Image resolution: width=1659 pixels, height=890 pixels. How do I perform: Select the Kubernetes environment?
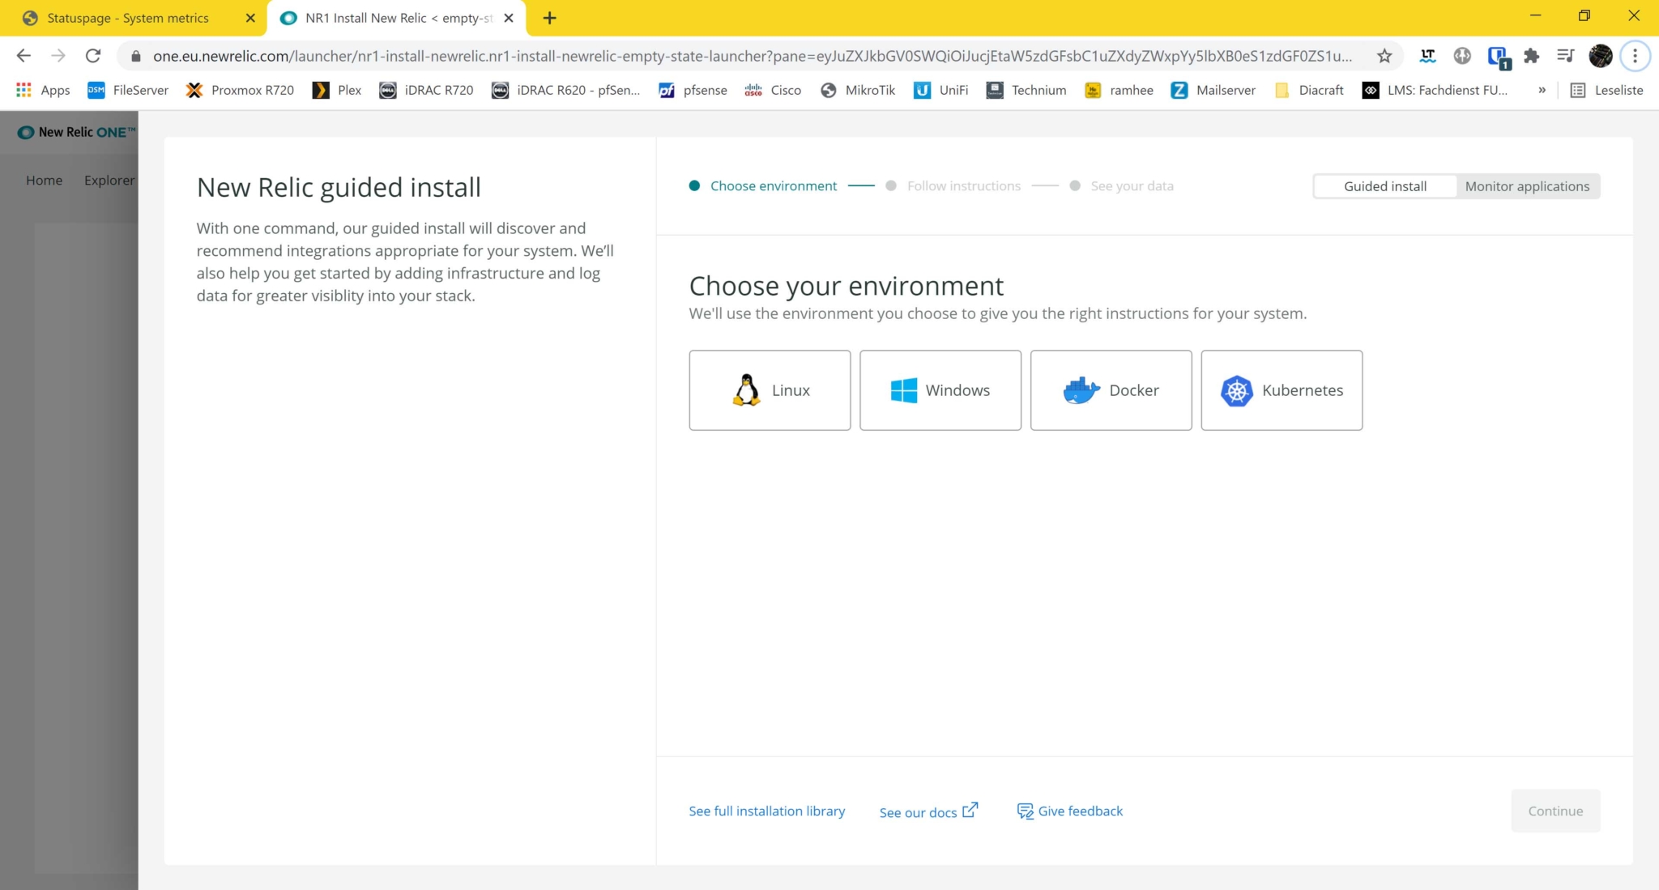pyautogui.click(x=1282, y=390)
